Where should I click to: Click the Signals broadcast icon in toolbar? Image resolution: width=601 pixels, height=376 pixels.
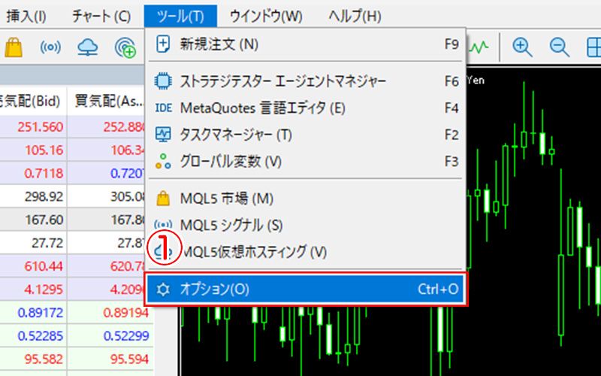[50, 47]
